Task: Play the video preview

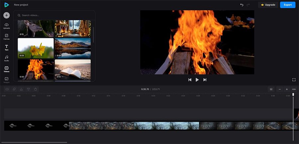Action: [x=197, y=80]
